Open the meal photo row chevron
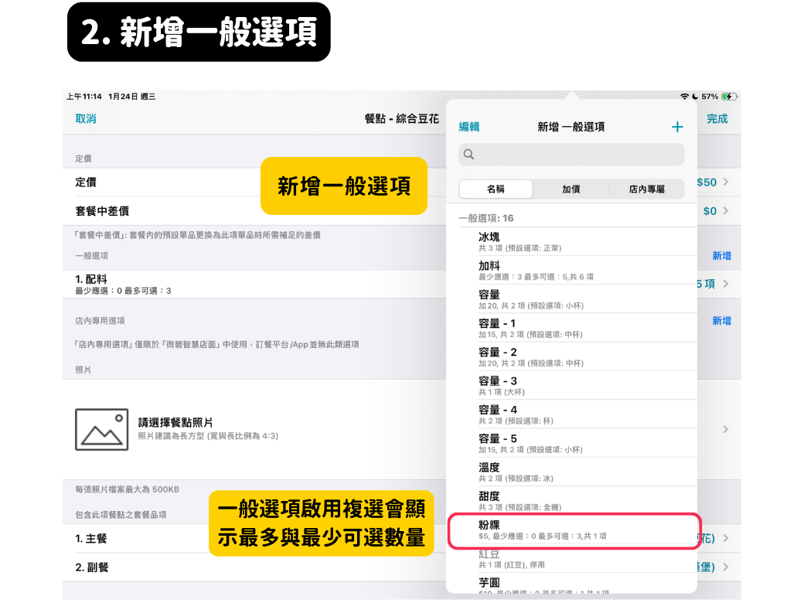Screen dimensions: 804x603 coord(725,429)
